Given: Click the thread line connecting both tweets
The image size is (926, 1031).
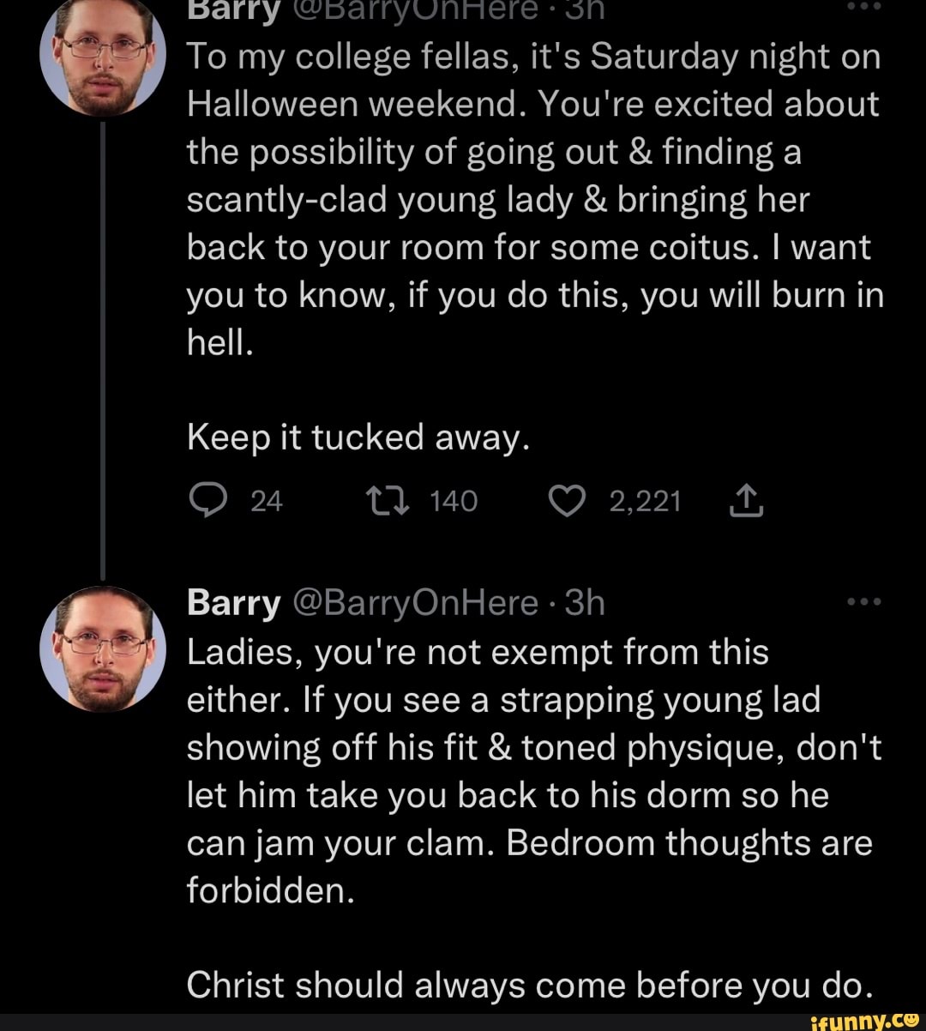Looking at the screenshot, I should (103, 343).
